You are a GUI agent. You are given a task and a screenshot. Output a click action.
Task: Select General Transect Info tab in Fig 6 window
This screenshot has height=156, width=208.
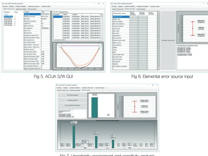118,9
